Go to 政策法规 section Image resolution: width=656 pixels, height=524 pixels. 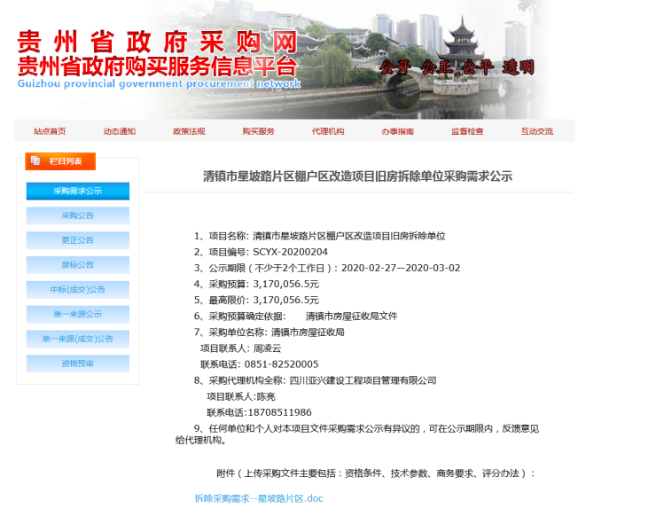pos(189,131)
